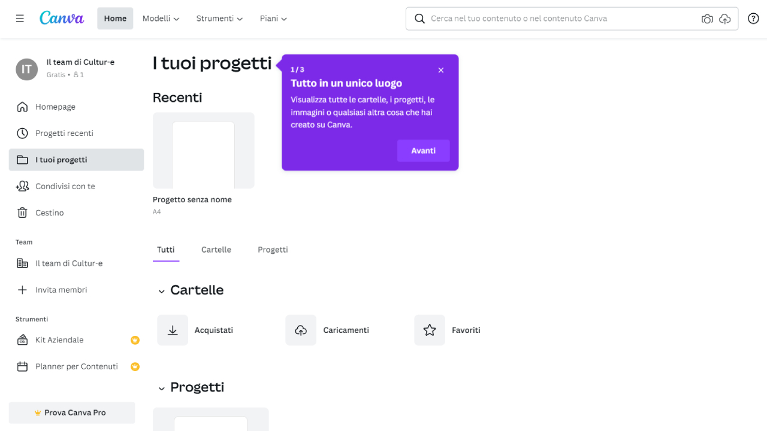Open the camera search icon in the search bar
Viewport: 767px width, 431px height.
point(707,19)
